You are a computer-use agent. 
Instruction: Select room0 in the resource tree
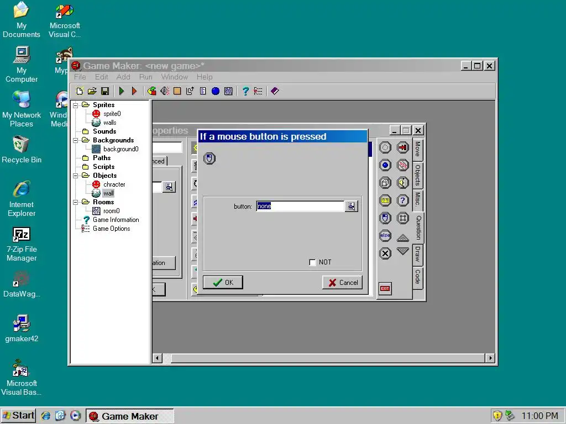111,211
